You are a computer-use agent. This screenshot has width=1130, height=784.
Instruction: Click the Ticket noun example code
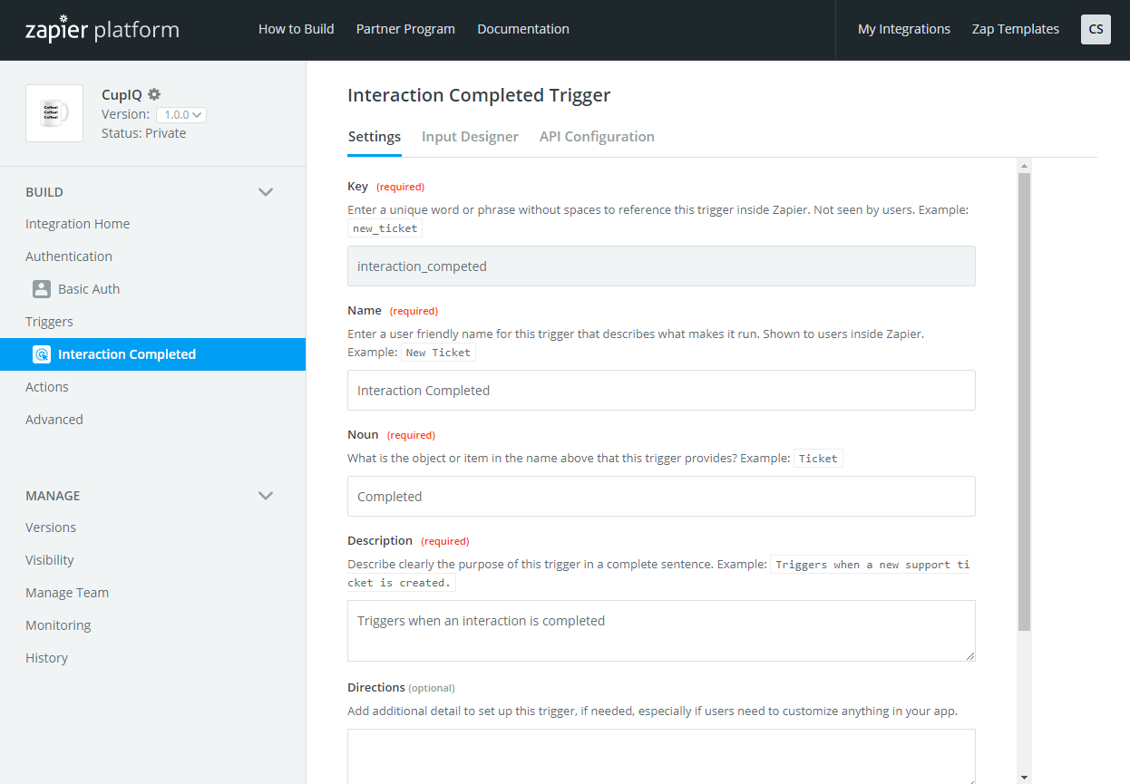(818, 459)
